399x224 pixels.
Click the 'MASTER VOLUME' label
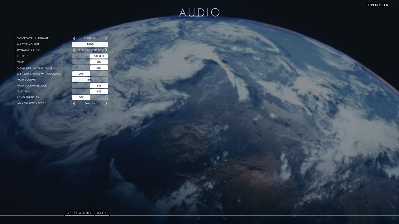coord(28,44)
